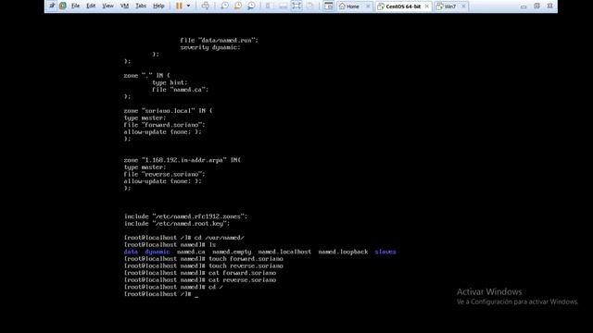Click the thumbnail bar toggle icon
Screen dimensions: 593x333
[x=283, y=6]
